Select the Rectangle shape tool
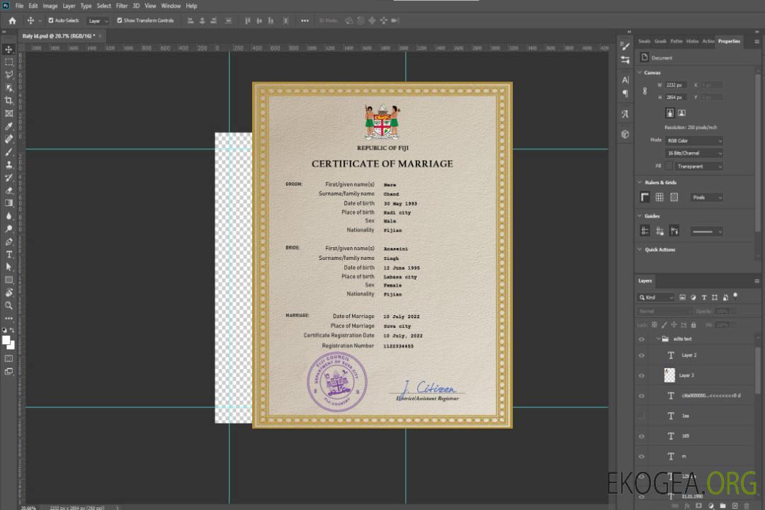This screenshot has height=510, width=765. 8,280
